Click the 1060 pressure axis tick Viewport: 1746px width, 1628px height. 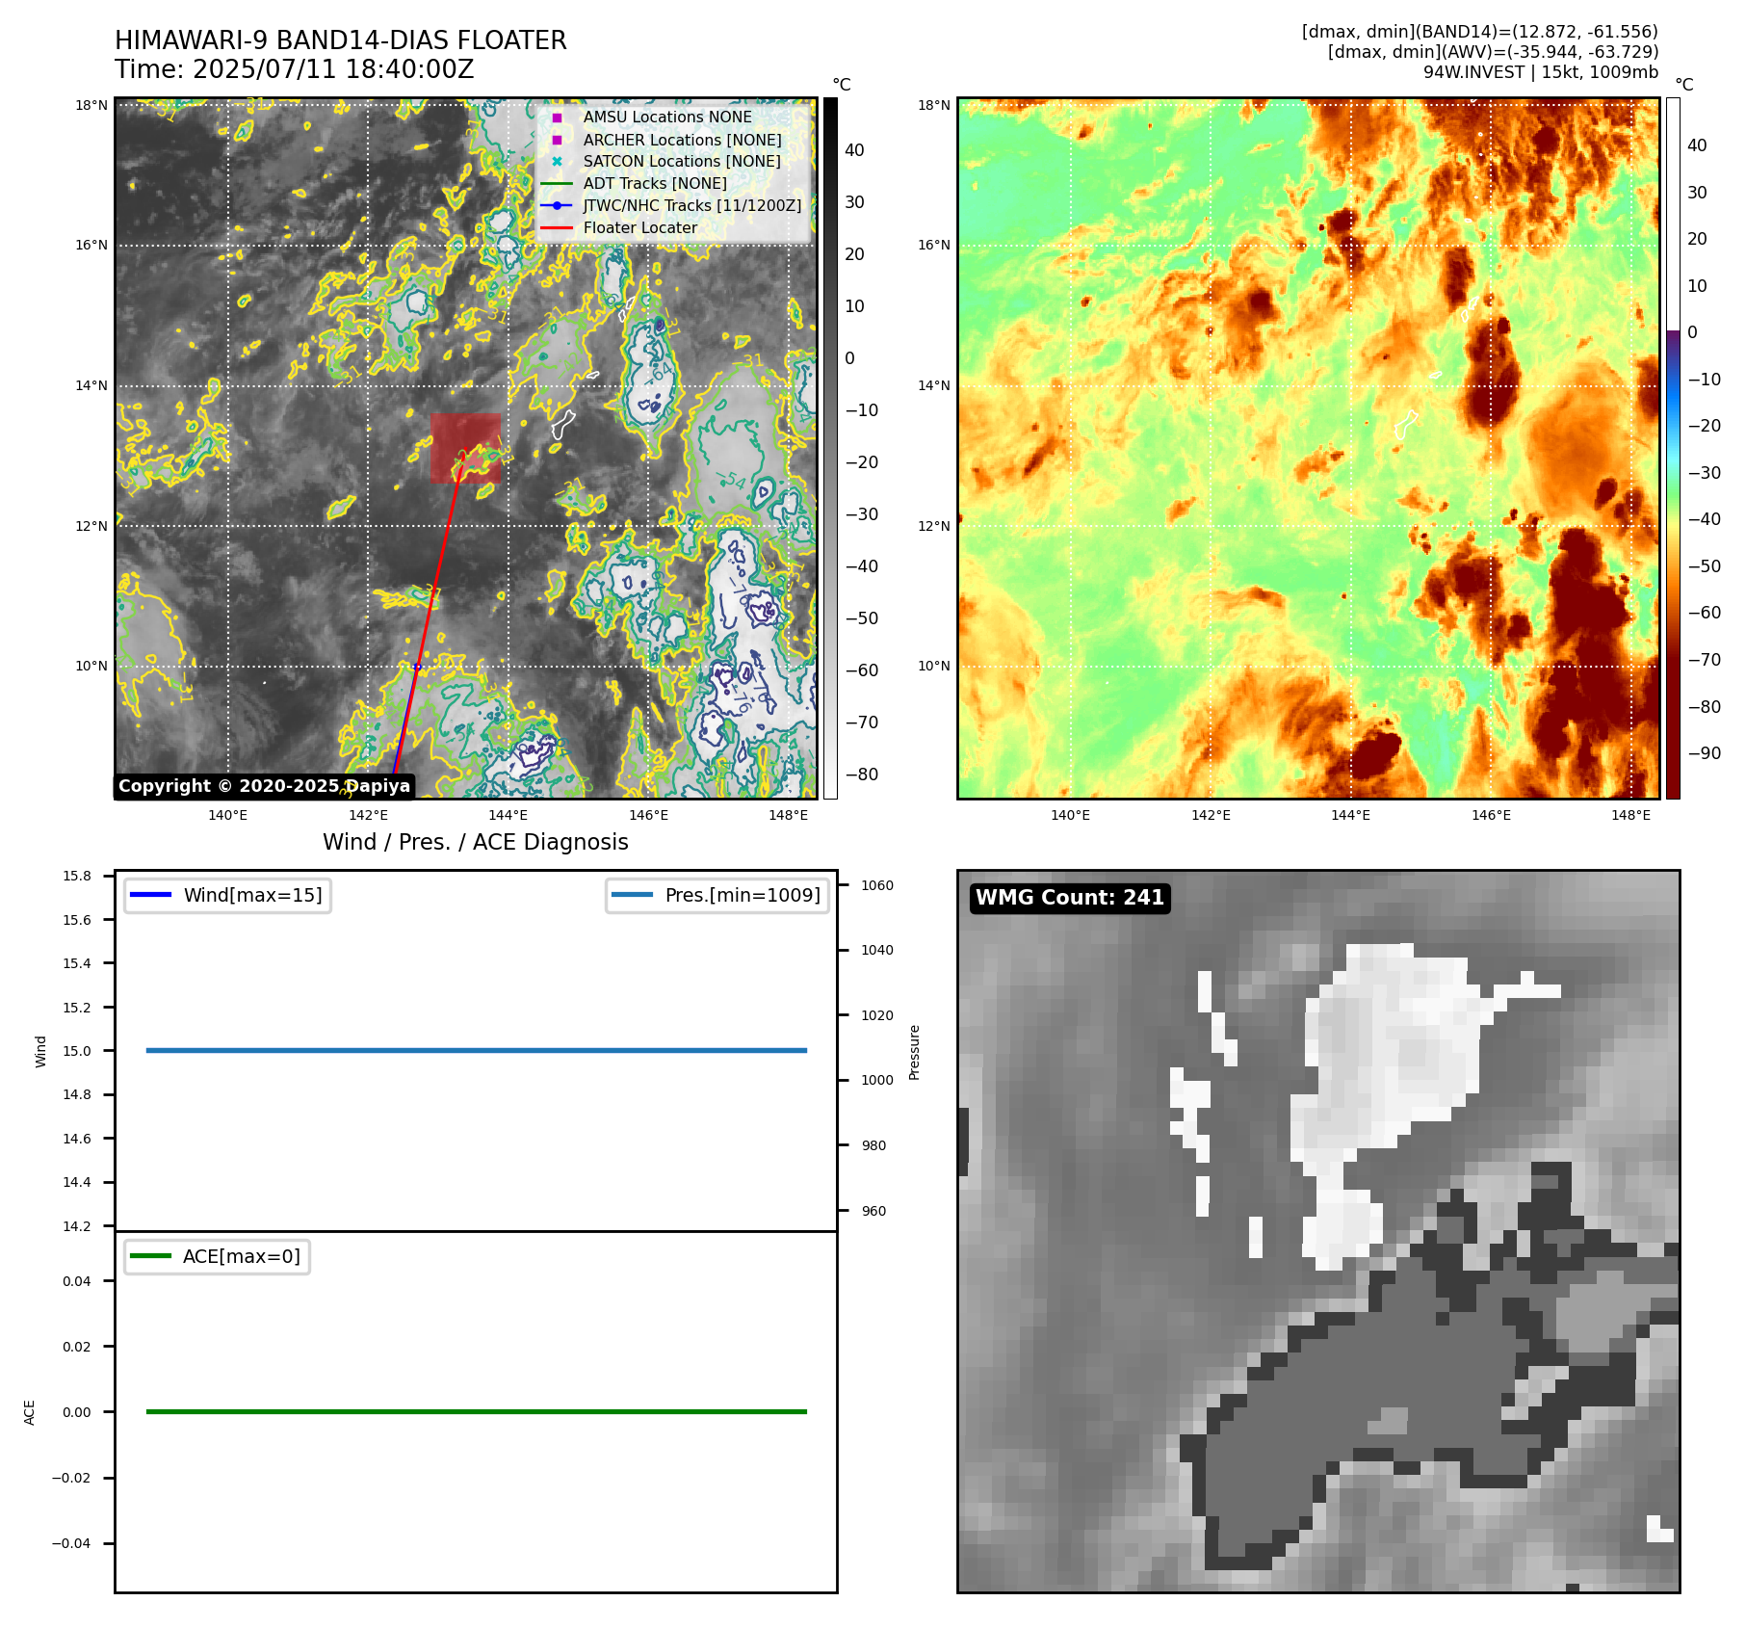[877, 885]
